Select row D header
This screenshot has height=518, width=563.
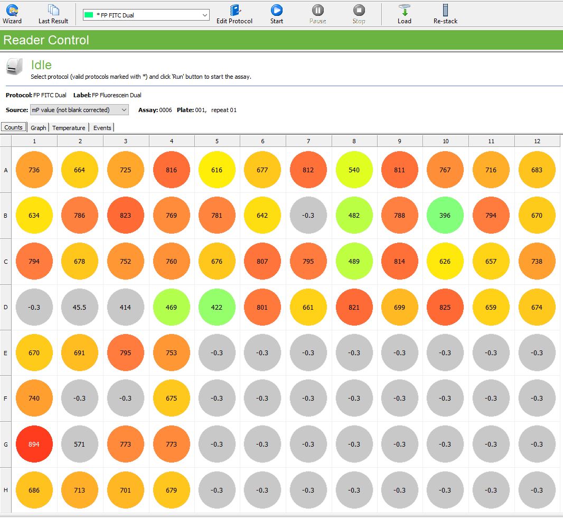[x=6, y=307]
